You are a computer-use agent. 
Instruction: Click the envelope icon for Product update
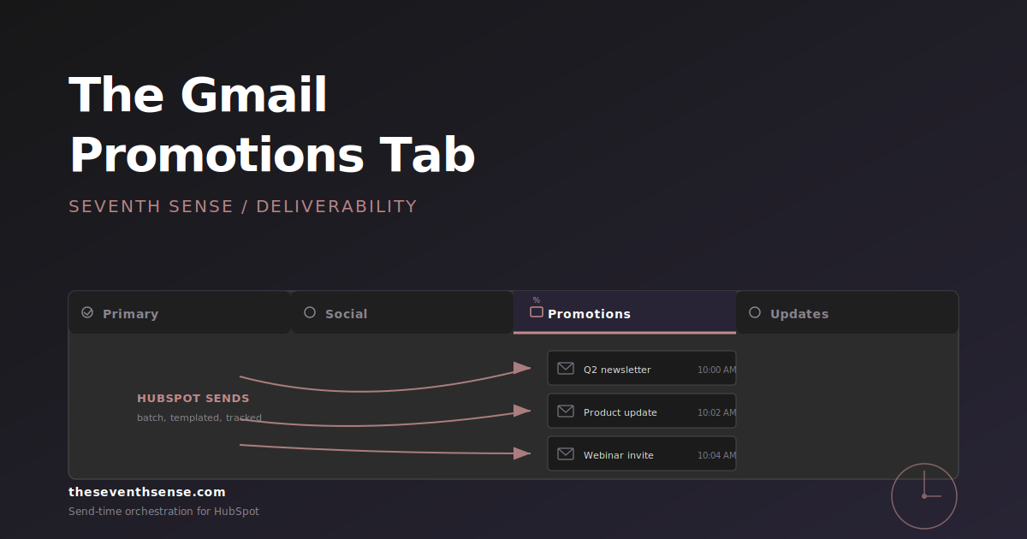pos(566,412)
